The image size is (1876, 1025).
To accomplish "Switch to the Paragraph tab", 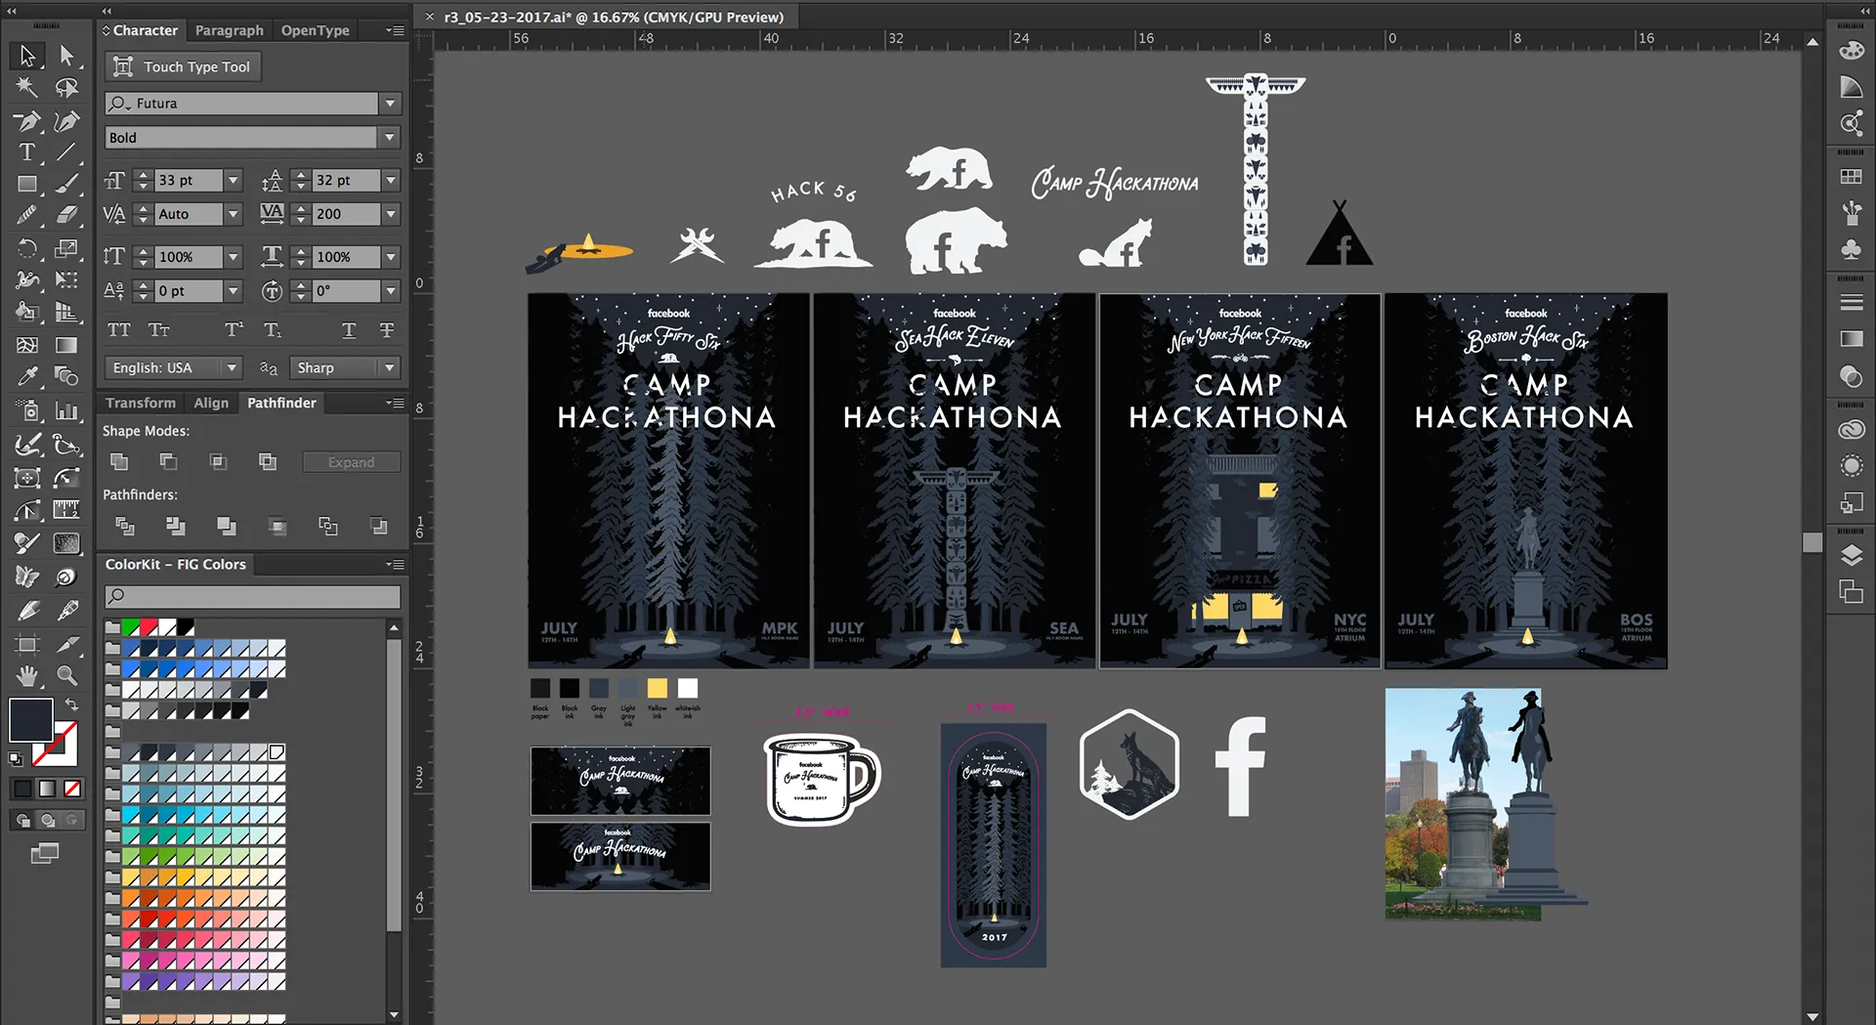I will tap(229, 30).
